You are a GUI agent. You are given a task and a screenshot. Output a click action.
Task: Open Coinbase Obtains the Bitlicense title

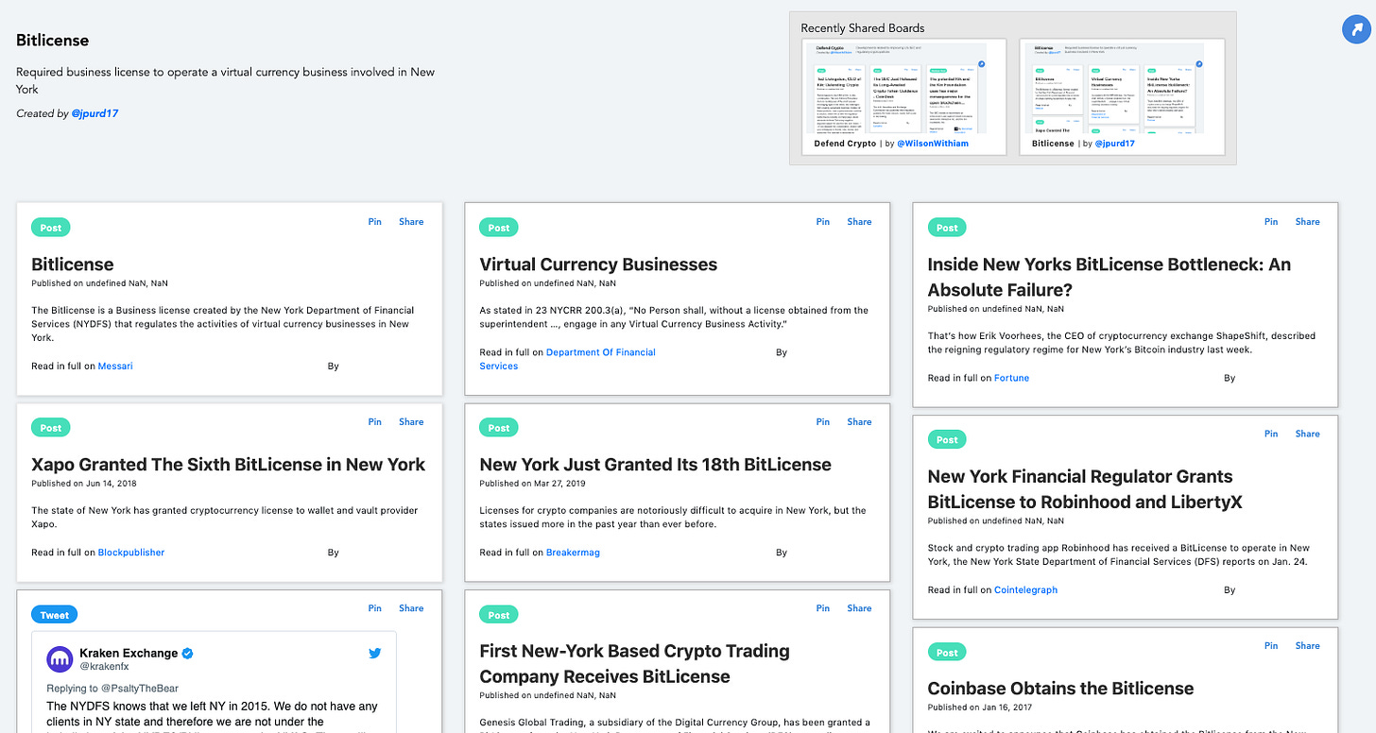[x=1060, y=689]
